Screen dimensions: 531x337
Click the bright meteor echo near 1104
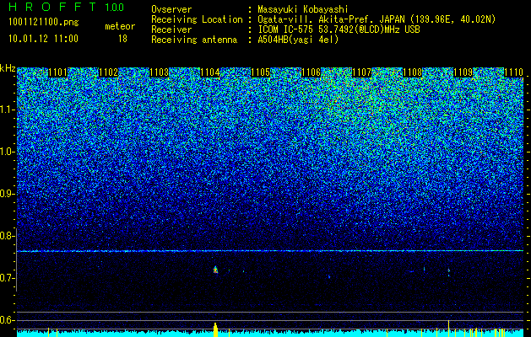tap(215, 270)
